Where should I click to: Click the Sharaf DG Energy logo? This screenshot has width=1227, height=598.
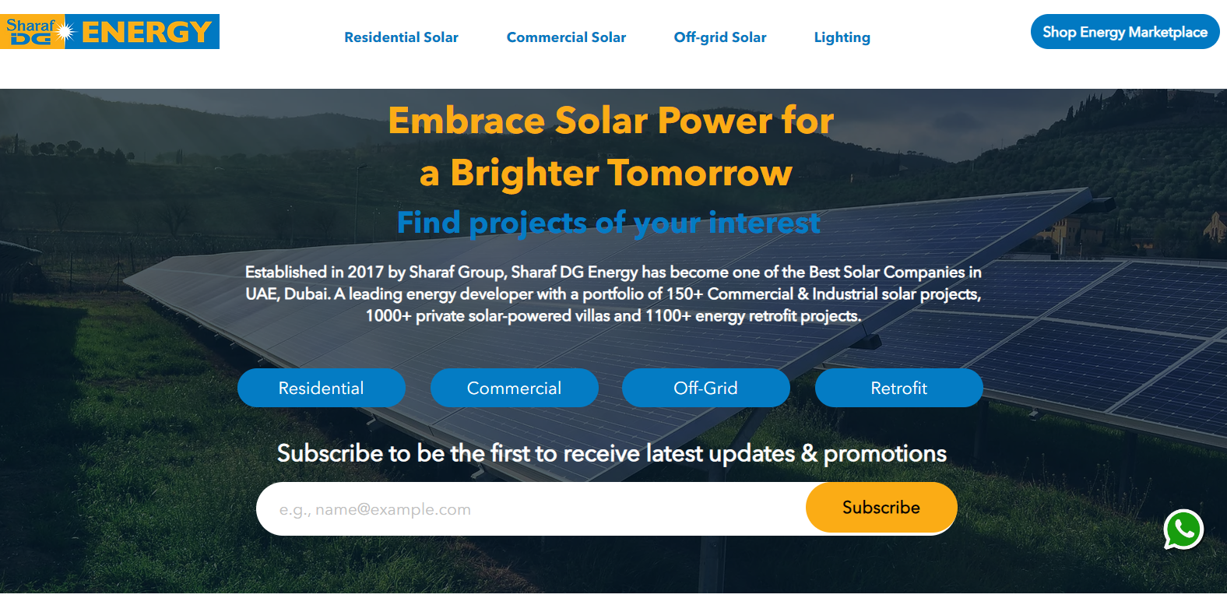coord(110,31)
